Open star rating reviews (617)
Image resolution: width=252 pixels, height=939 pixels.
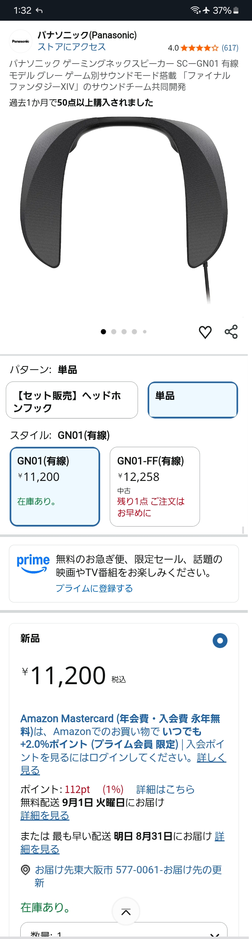203,48
